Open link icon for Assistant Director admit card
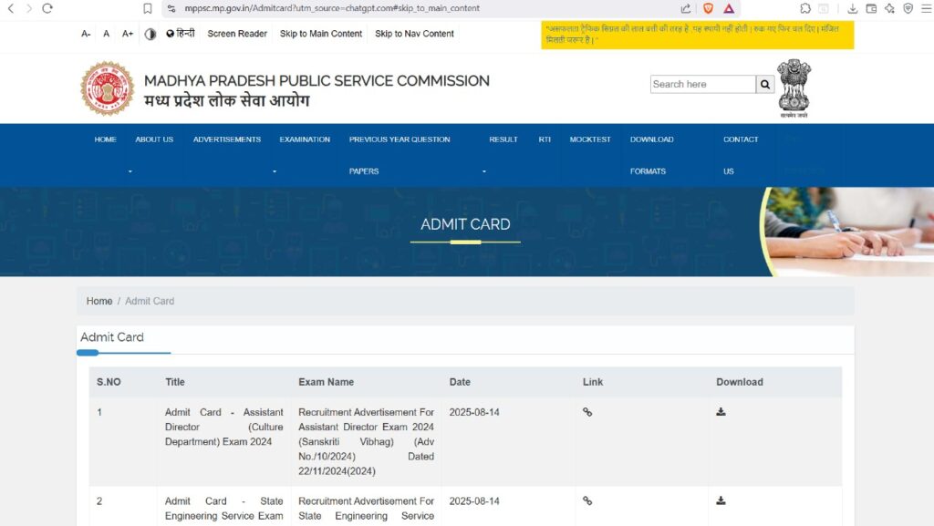The image size is (934, 526). 587,412
